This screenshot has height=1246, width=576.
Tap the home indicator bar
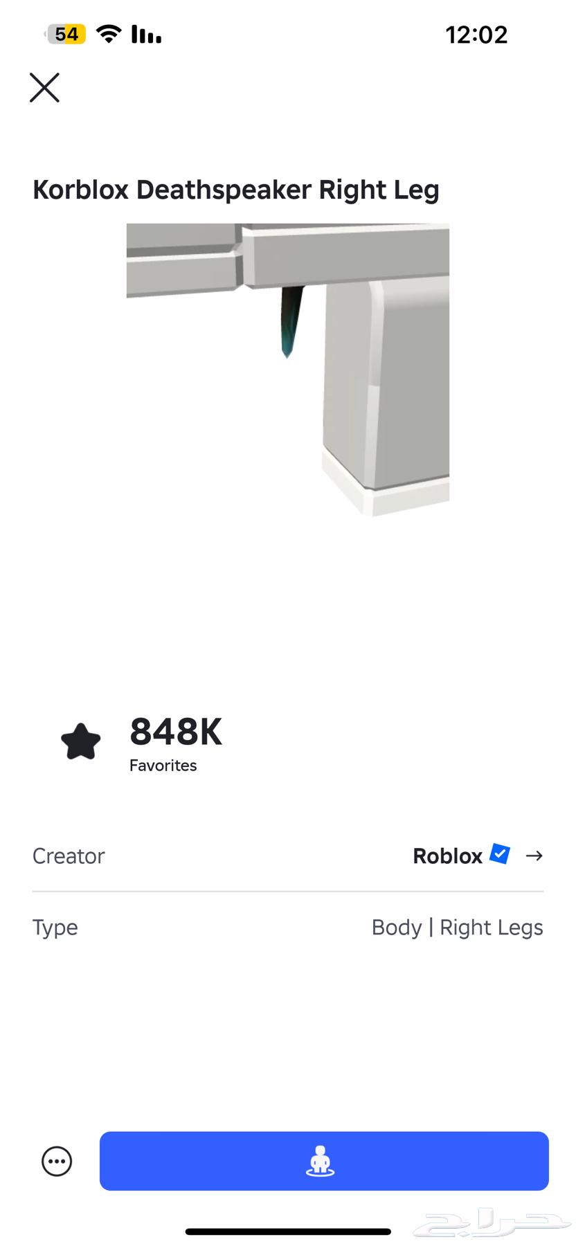tap(288, 1231)
